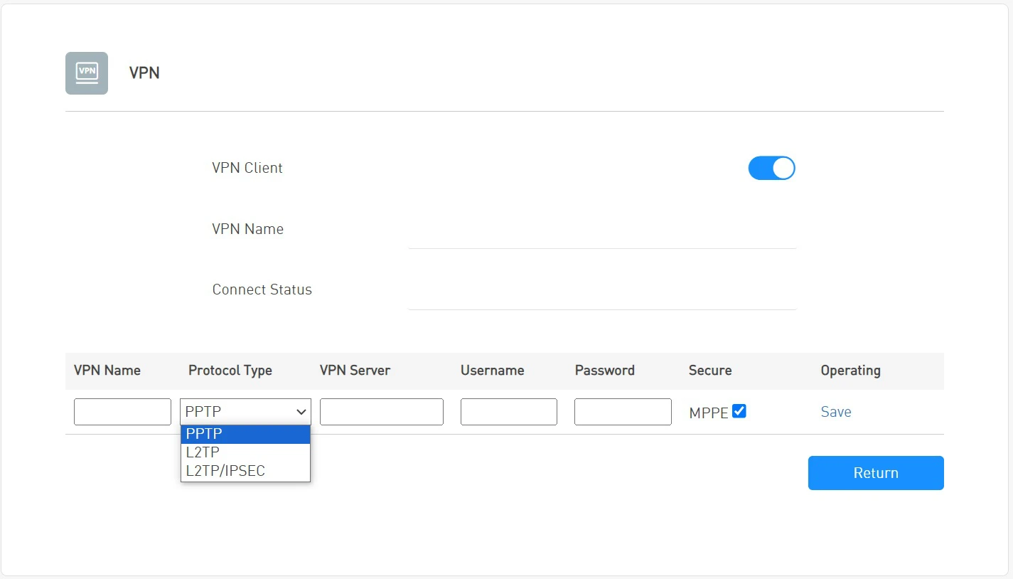Viewport: 1013px width, 579px height.
Task: Disable the VPN Client toggle switch
Action: point(771,169)
